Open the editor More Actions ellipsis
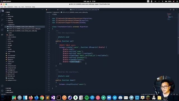The image size is (179, 101). pos(176,10)
